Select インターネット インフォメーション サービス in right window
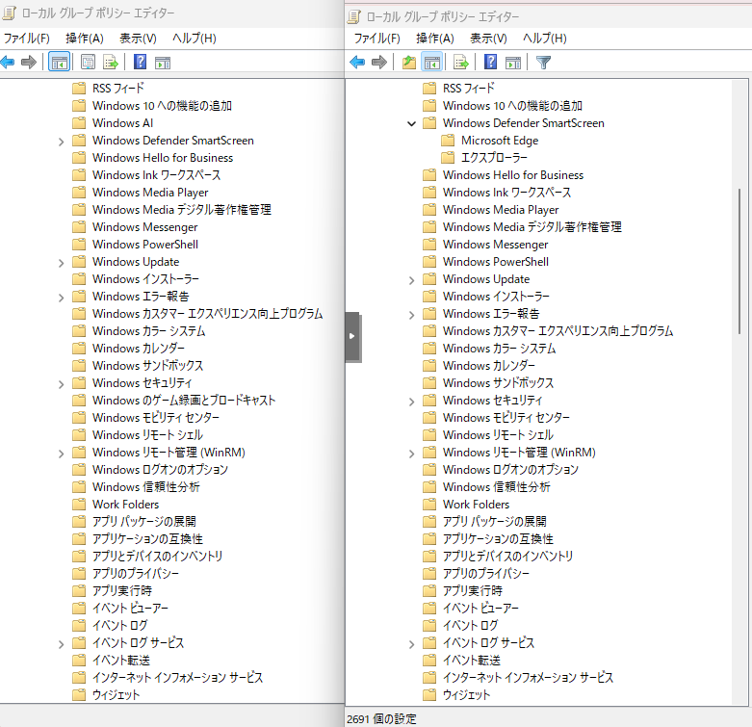 click(x=528, y=678)
